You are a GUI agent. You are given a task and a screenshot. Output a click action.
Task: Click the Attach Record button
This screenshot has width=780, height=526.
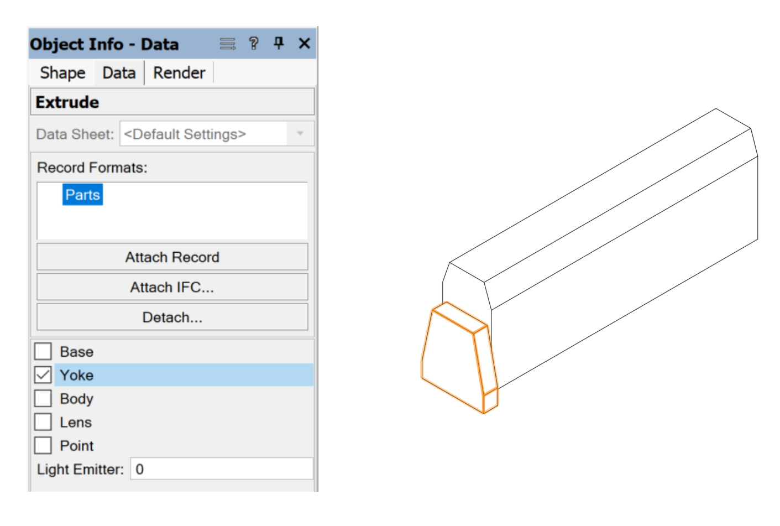[x=172, y=257]
